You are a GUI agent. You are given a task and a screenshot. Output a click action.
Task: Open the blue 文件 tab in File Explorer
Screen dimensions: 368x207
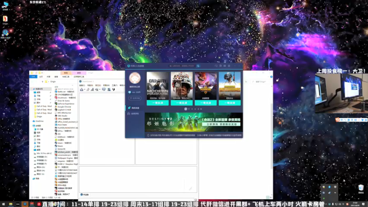(x=33, y=77)
